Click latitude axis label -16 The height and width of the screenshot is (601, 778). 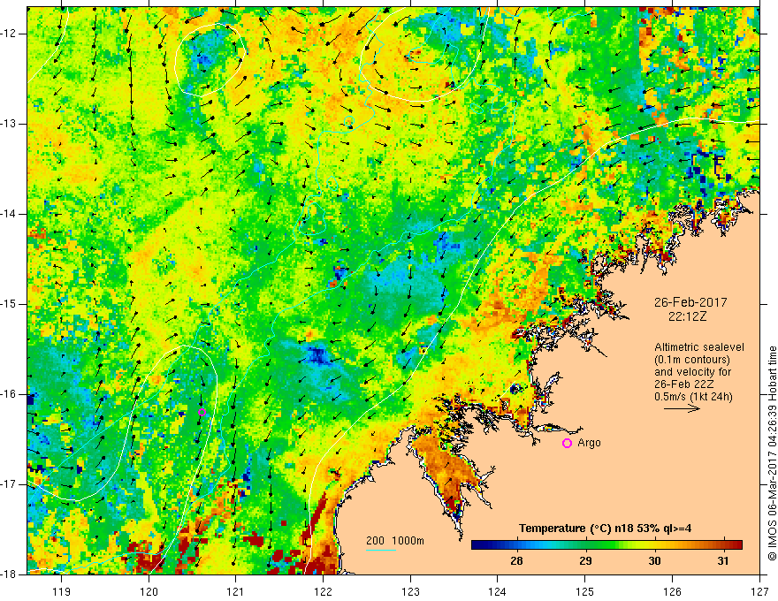pos(10,394)
